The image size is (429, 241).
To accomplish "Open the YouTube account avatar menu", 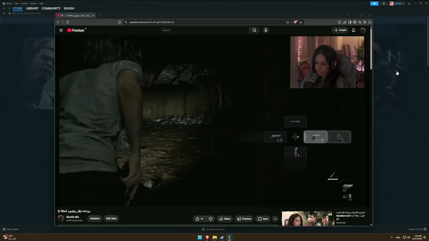I will pyautogui.click(x=363, y=30).
